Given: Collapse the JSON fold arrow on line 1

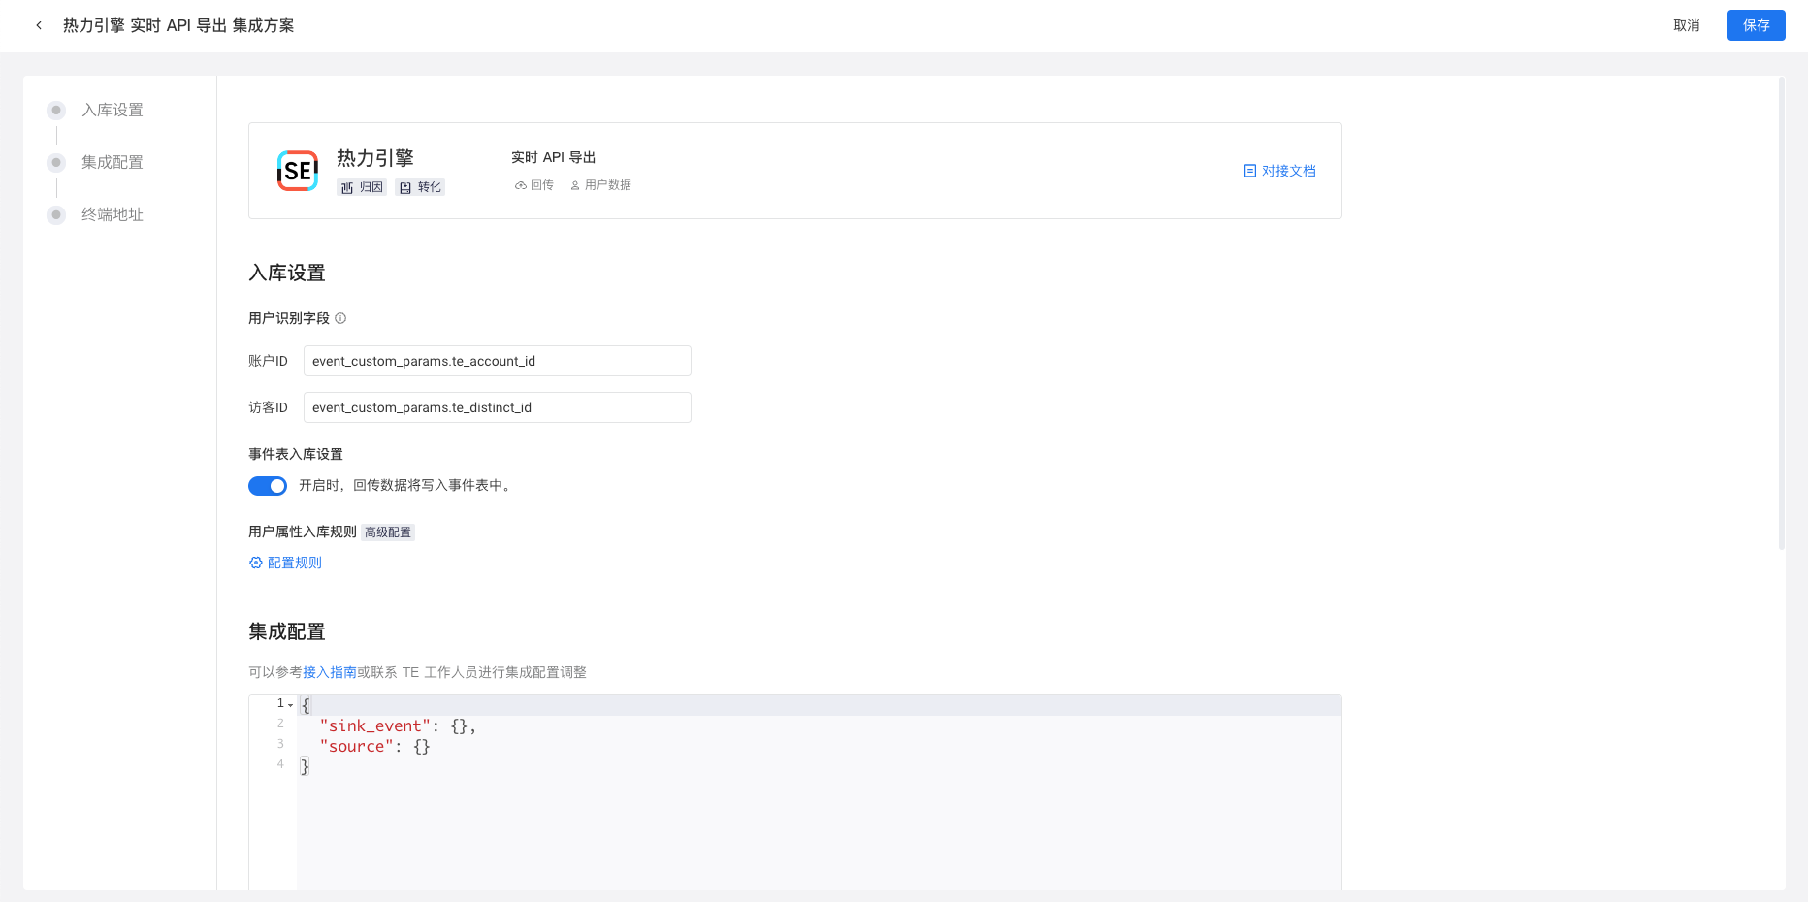Looking at the screenshot, I should point(290,705).
